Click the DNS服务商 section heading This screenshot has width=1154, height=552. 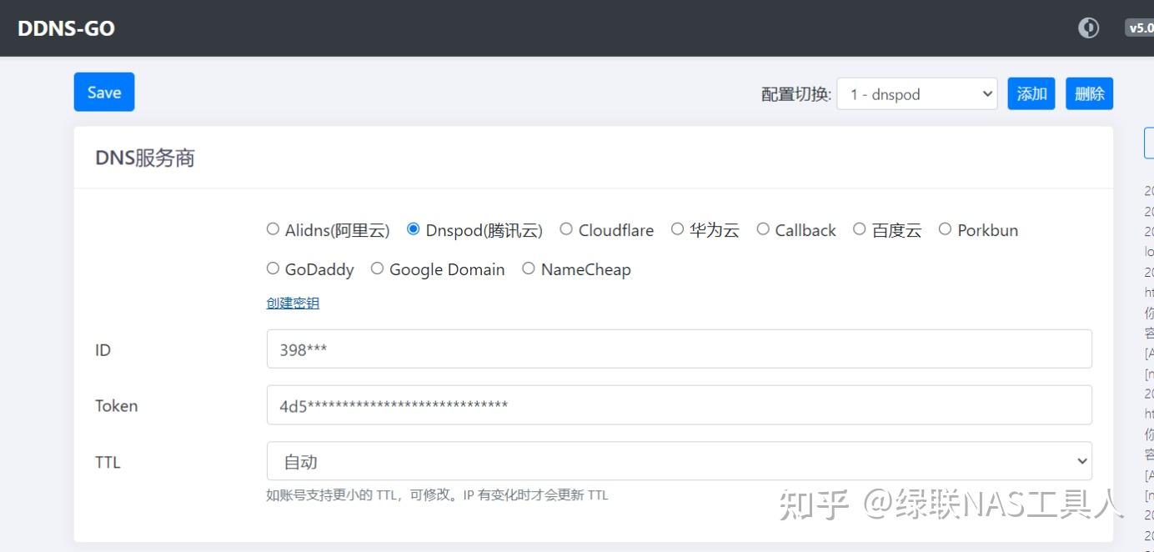pyautogui.click(x=145, y=158)
